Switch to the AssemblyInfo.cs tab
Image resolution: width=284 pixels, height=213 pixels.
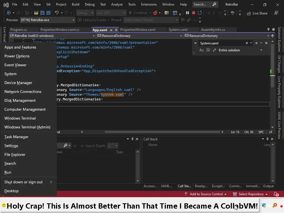(x=213, y=29)
